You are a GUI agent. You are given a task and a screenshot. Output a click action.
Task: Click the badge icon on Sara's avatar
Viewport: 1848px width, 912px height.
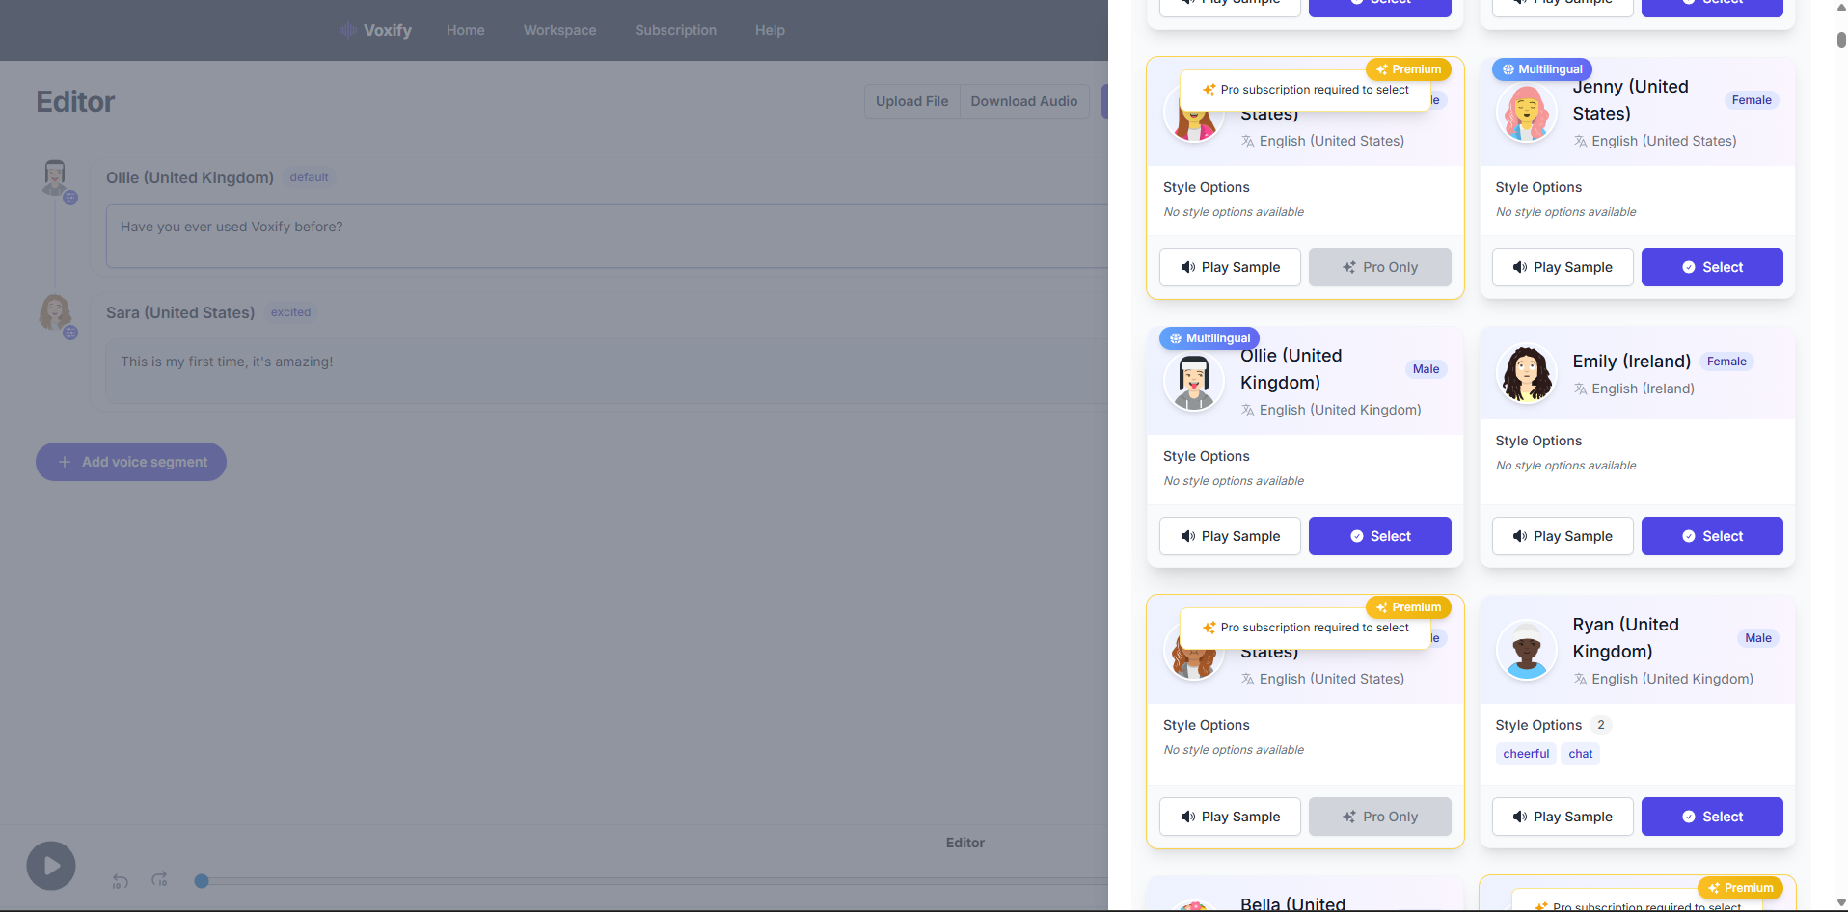tap(70, 333)
